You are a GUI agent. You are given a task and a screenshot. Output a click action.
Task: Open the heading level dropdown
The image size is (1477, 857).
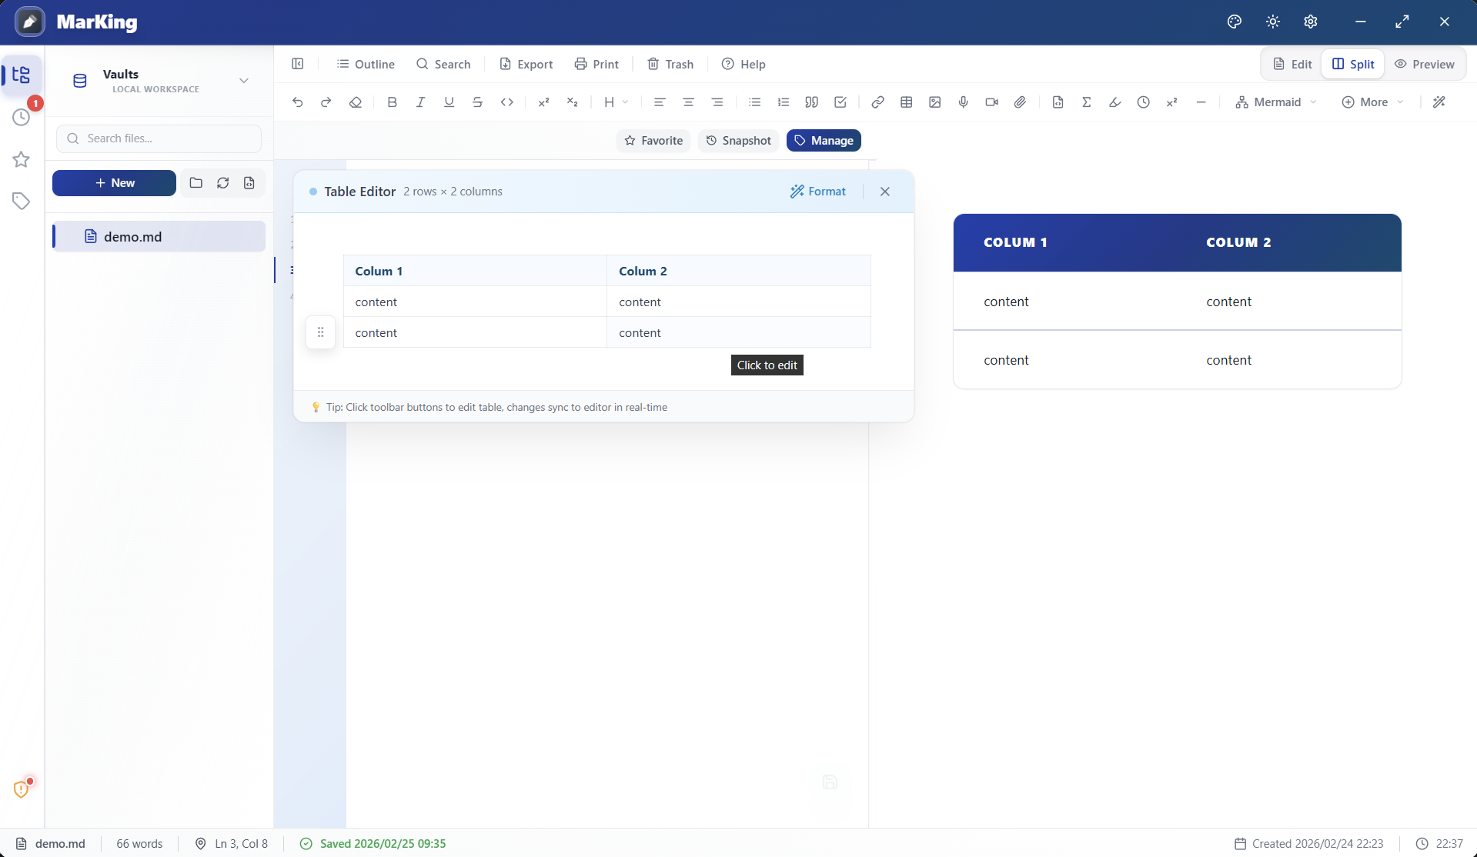(616, 102)
